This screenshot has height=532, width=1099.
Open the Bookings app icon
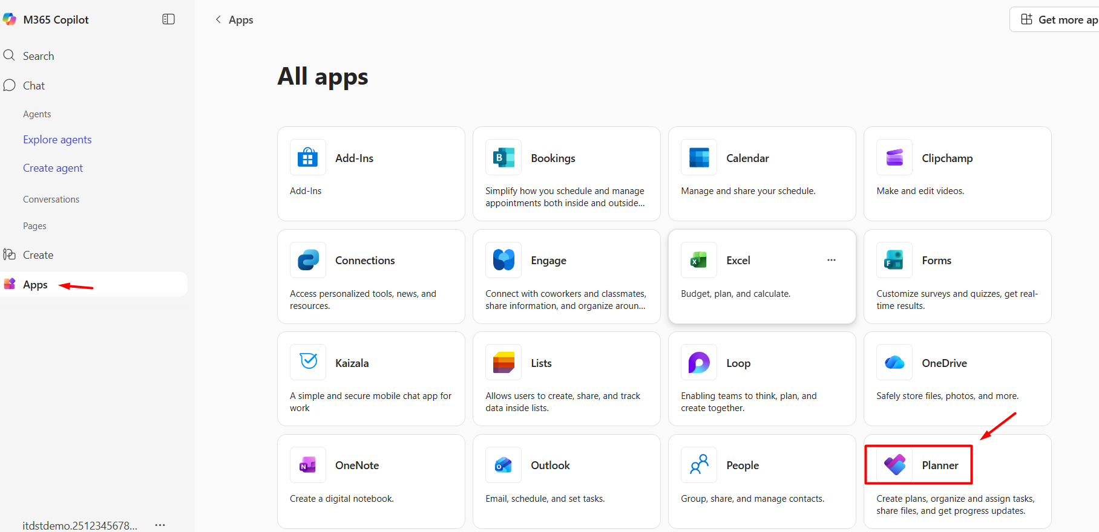(x=503, y=158)
